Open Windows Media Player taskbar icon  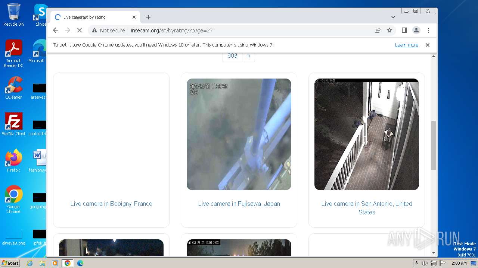click(55, 263)
